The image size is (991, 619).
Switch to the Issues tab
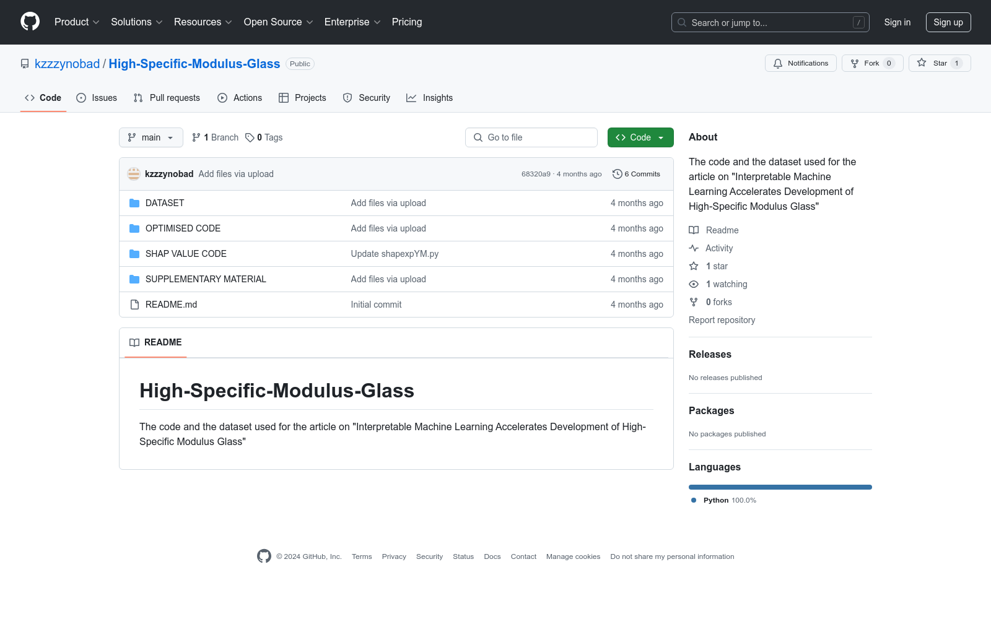pyautogui.click(x=97, y=98)
